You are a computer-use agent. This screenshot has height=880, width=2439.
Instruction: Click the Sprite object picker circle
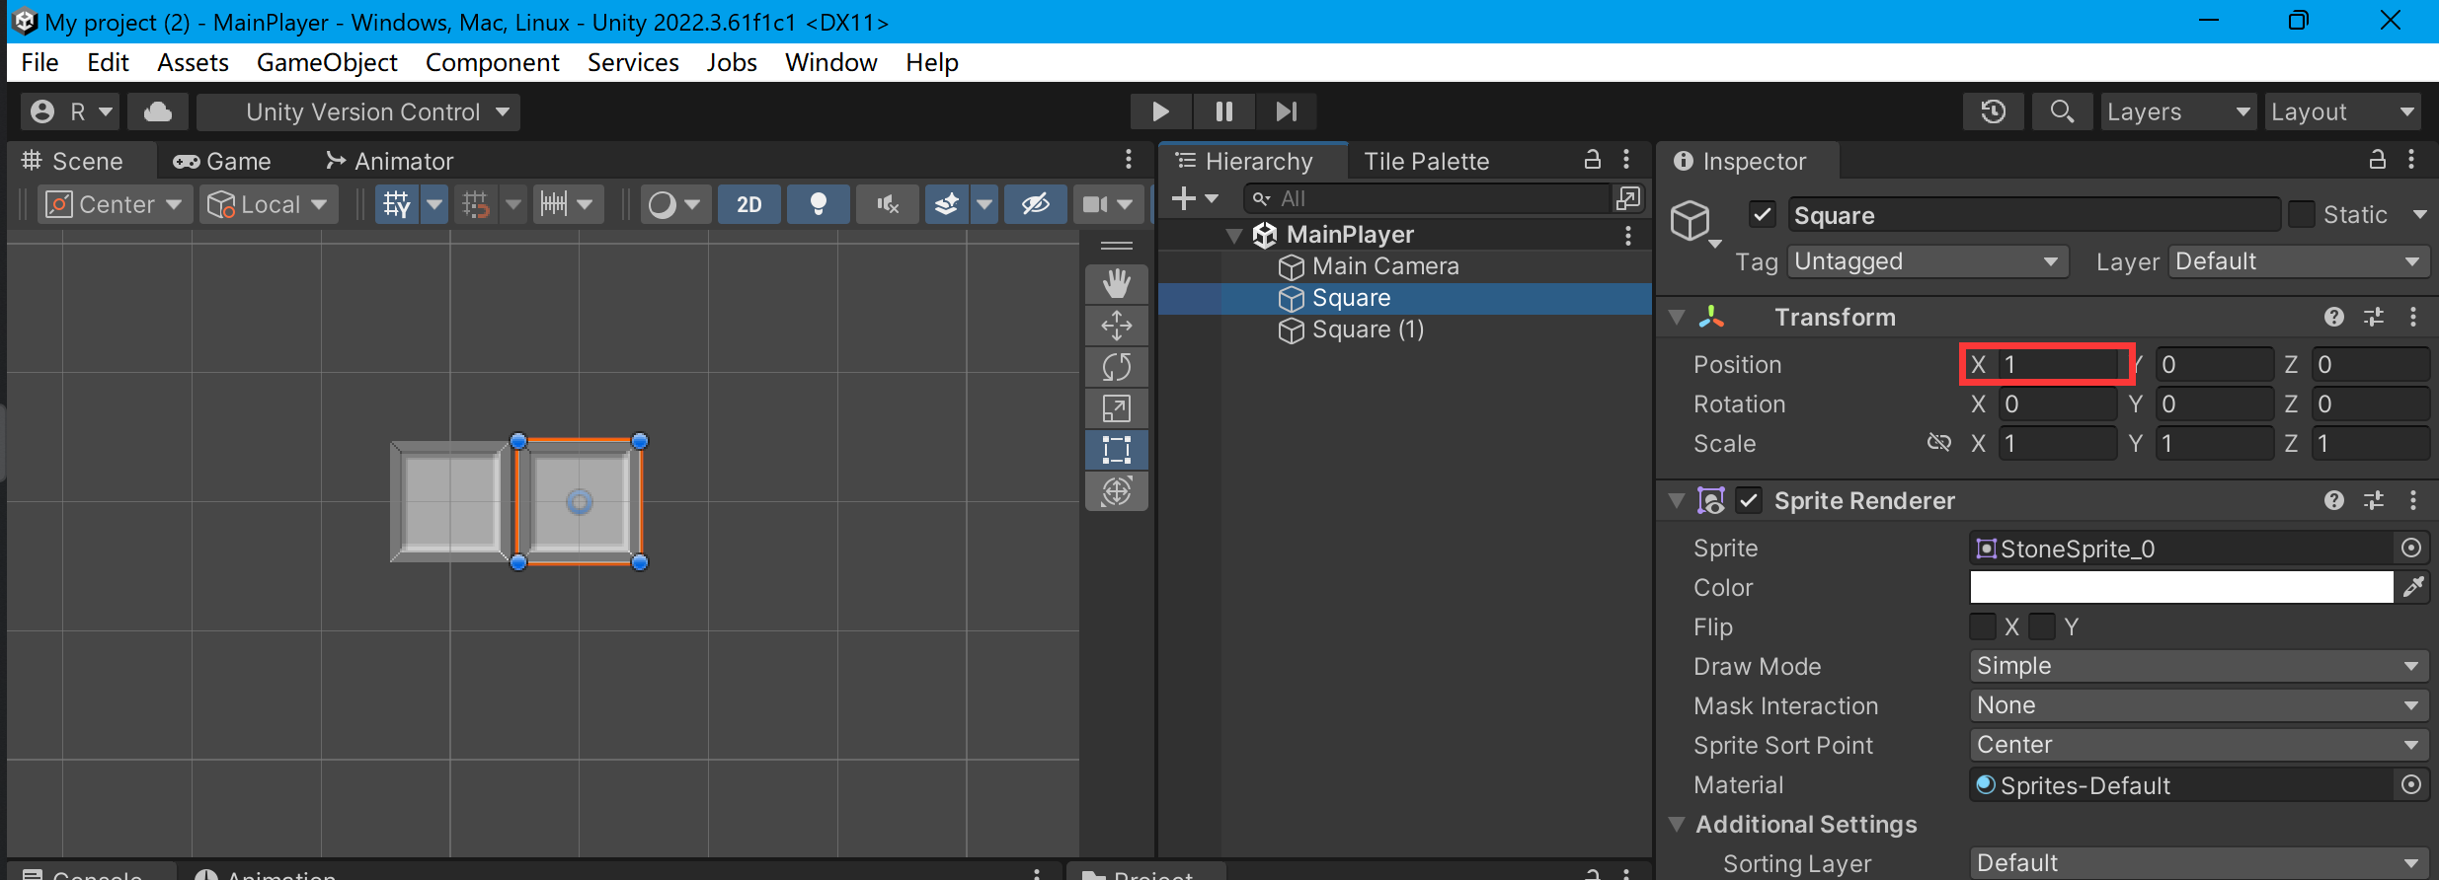click(2411, 548)
